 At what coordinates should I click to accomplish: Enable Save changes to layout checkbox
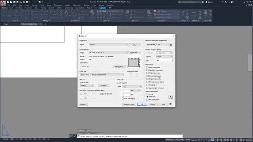147,88
